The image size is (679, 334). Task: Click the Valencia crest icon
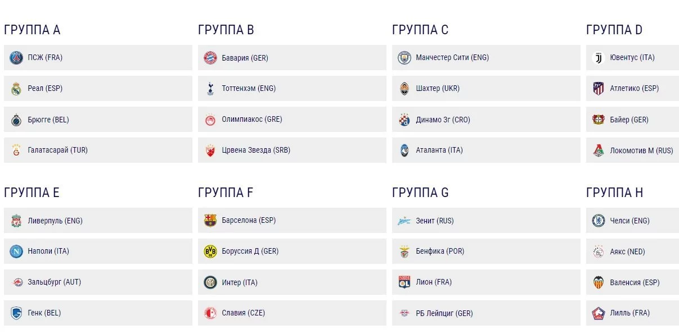point(599,282)
